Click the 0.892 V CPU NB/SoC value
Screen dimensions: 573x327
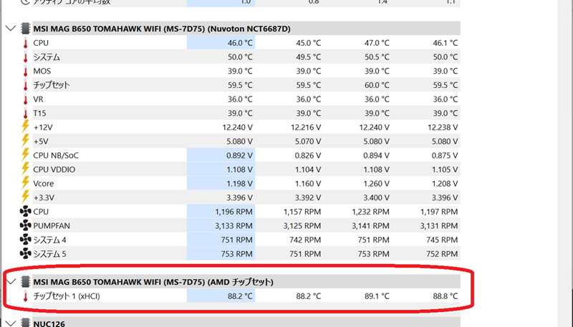click(x=239, y=155)
